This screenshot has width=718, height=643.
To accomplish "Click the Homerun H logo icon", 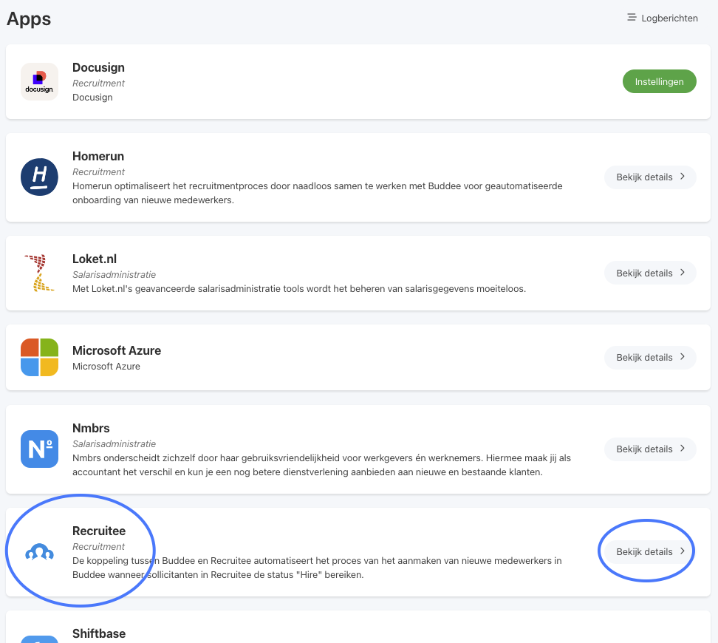I will (39, 177).
